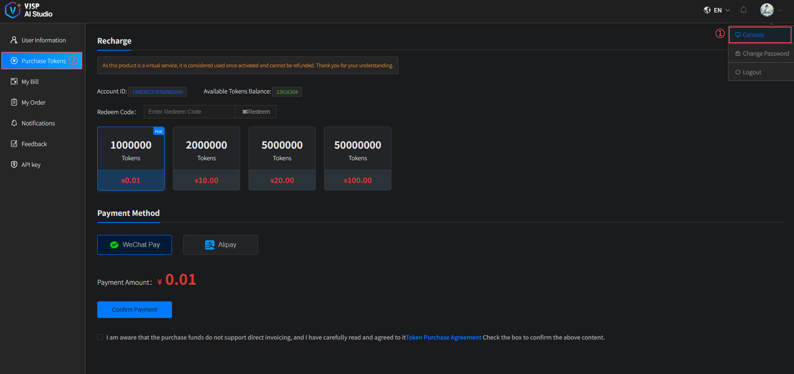Viewport: 794px width, 374px height.
Task: Click the VISP AI Studio logo
Action: click(x=28, y=10)
